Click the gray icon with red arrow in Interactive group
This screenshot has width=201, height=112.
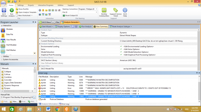[59, 10]
